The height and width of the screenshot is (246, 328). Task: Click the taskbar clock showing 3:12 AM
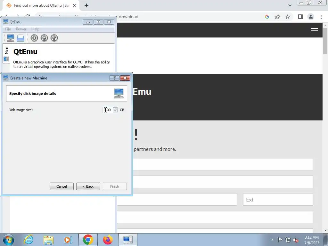[x=312, y=240]
